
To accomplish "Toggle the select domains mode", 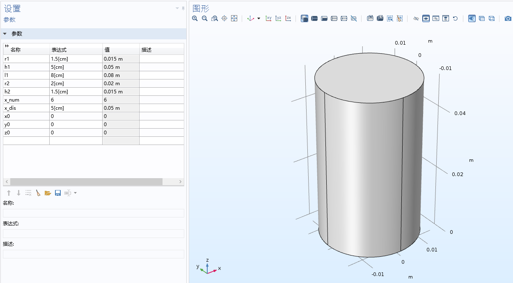I will 305,18.
